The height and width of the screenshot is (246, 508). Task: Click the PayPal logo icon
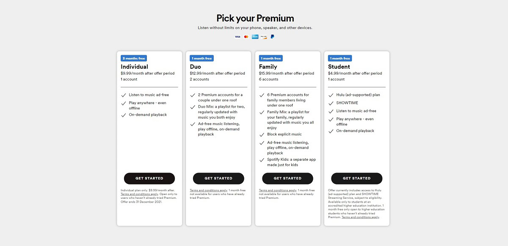tap(272, 37)
